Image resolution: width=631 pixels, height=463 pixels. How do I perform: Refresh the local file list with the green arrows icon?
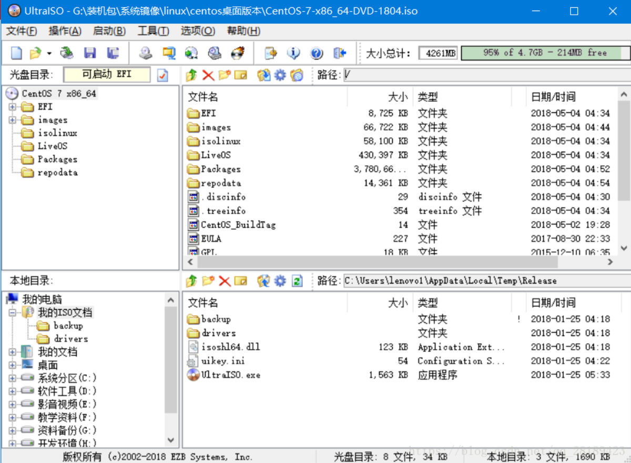coord(297,281)
